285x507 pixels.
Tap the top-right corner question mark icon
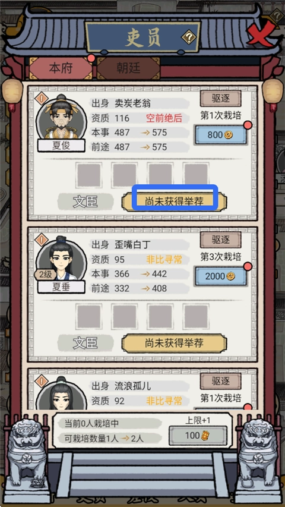[276, 15]
